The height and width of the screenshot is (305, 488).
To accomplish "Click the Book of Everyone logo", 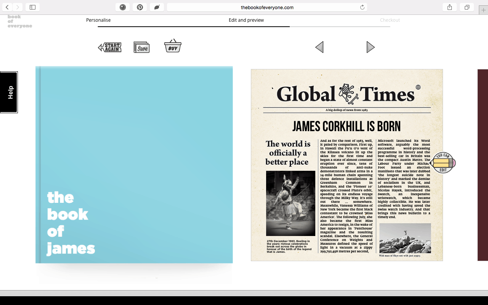I will pyautogui.click(x=19, y=21).
